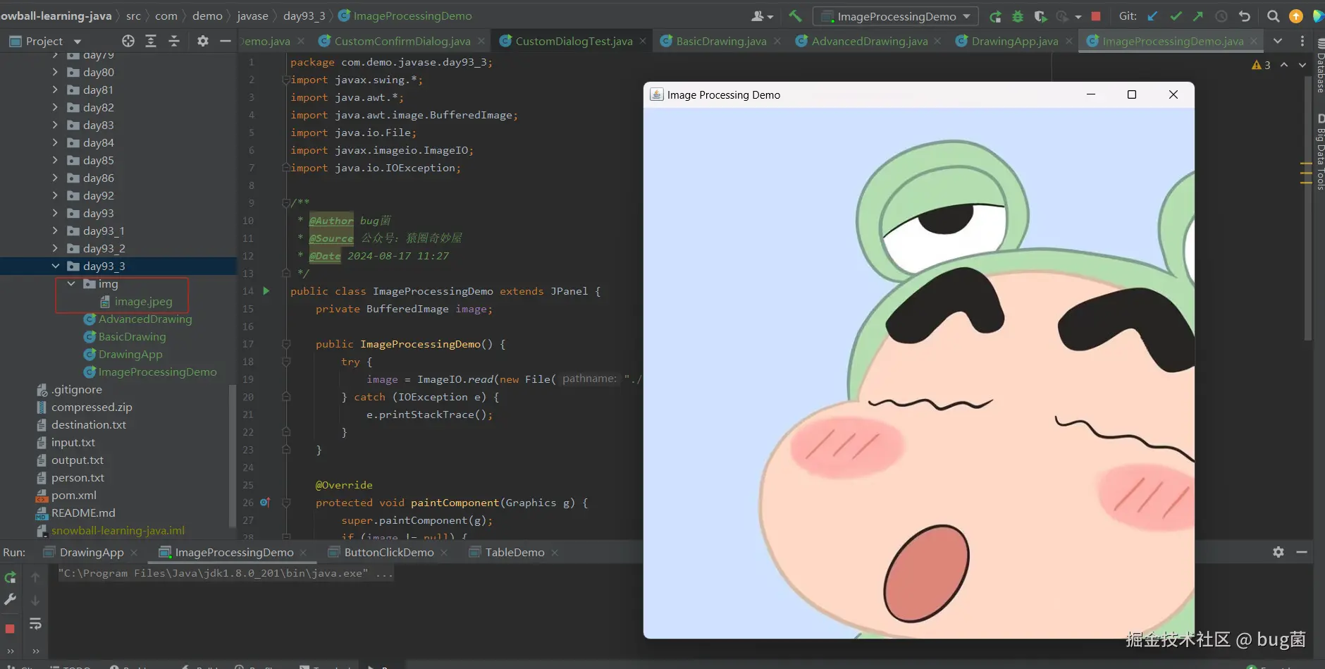1325x669 pixels.
Task: Maximize the Image Processing Demo window
Action: (1132, 94)
